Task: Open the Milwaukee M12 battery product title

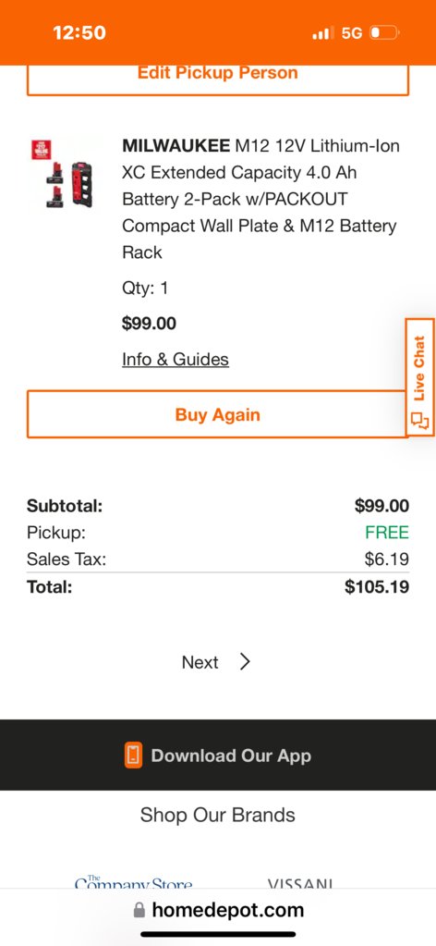Action: click(x=260, y=199)
